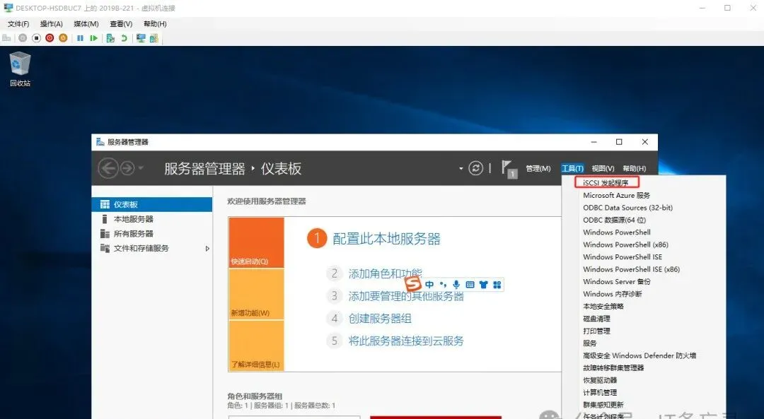This screenshot has height=419, width=764.
Task: Resume the virtual machine with the green Start icon
Action: [93, 37]
